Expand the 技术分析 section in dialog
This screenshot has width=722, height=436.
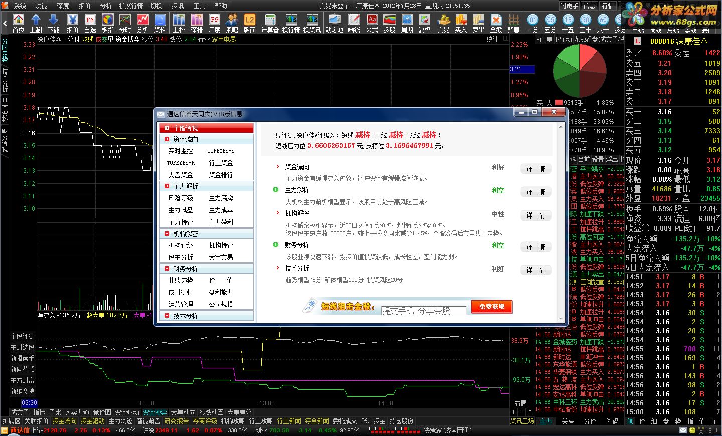(x=207, y=316)
